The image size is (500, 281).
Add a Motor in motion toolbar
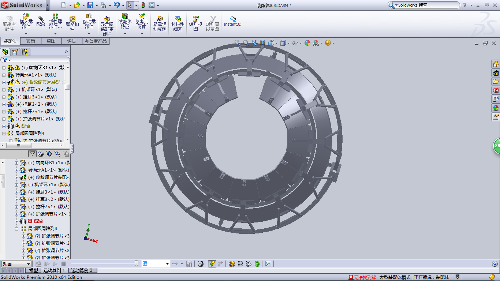pyautogui.click(x=231, y=264)
